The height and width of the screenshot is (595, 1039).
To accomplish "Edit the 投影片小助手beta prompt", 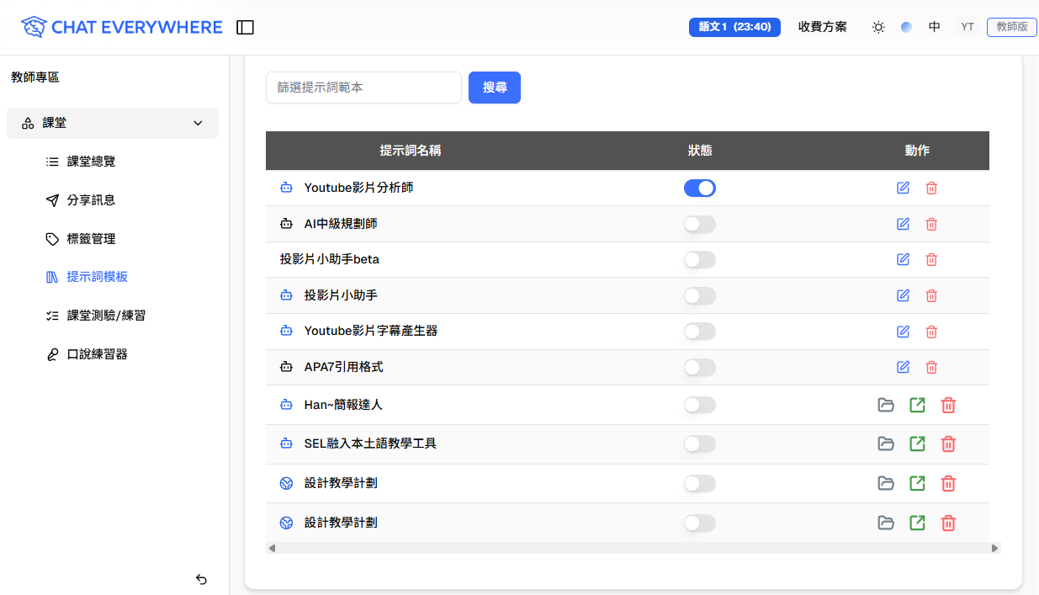I will point(904,259).
